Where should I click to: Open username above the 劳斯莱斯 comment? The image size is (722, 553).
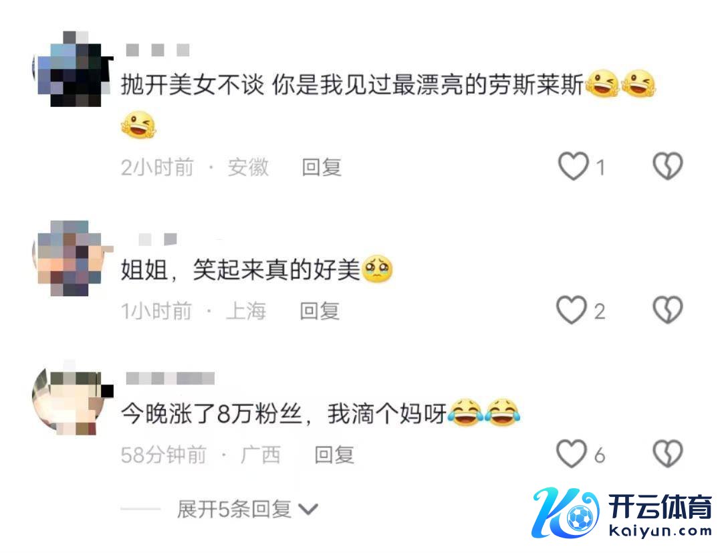[158, 50]
